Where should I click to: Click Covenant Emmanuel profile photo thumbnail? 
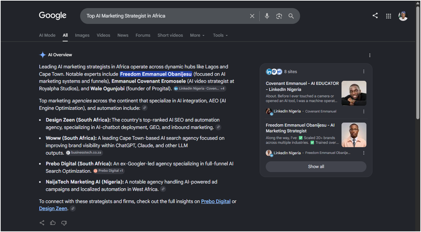pyautogui.click(x=354, y=93)
